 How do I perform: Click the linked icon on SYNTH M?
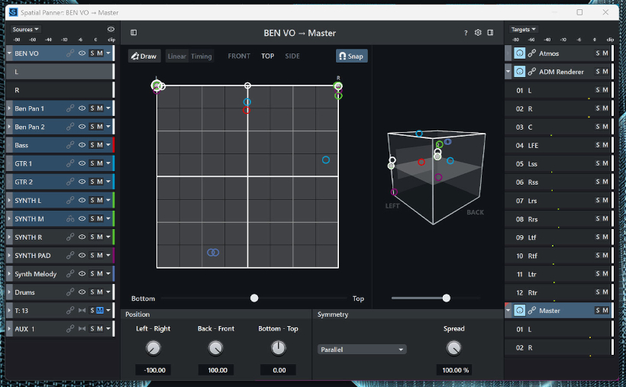(x=70, y=218)
